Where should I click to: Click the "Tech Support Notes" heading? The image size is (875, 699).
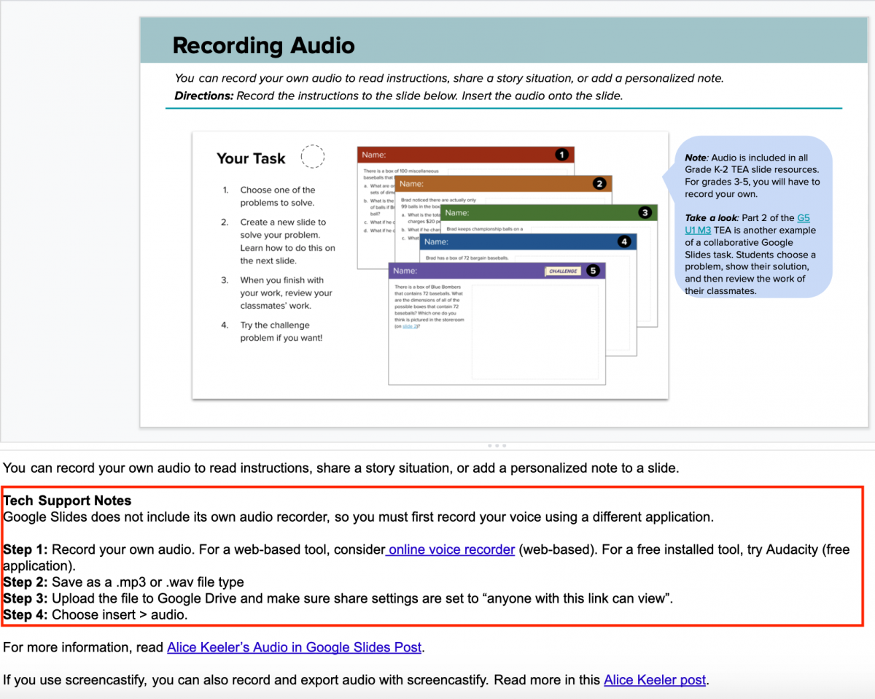67,501
